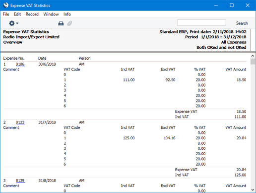Click the Date column header
Image resolution: width=256 pixels, height=193 pixels.
[42, 58]
